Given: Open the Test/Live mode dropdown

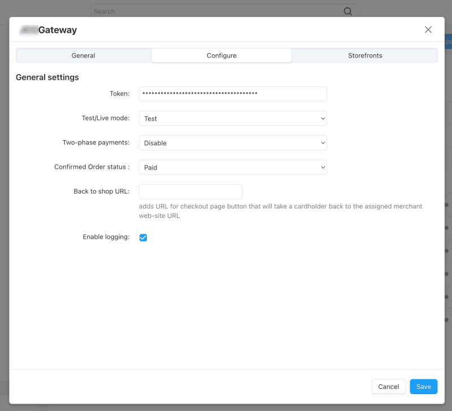Looking at the screenshot, I should click(233, 118).
